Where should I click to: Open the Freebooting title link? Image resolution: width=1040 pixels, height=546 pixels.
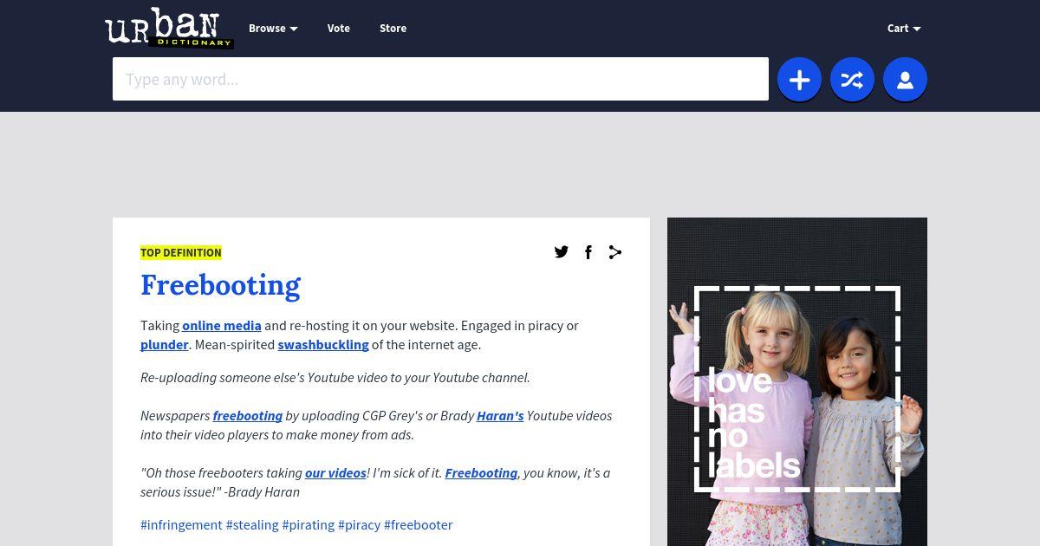coord(220,284)
